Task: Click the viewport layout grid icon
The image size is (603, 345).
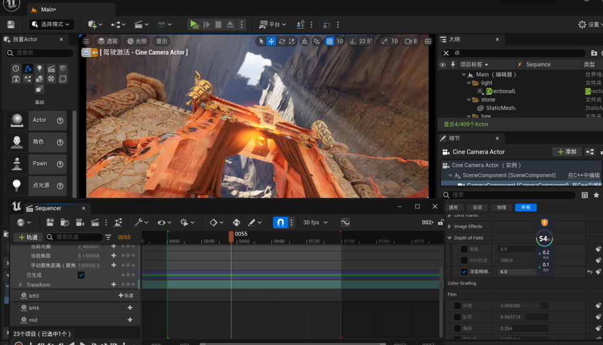Action: 428,41
